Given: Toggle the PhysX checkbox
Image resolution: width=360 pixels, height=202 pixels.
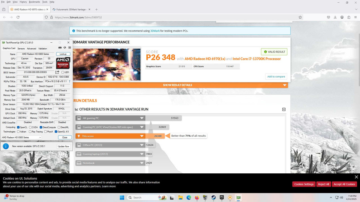Looking at the screenshot, I should [x=45, y=132].
